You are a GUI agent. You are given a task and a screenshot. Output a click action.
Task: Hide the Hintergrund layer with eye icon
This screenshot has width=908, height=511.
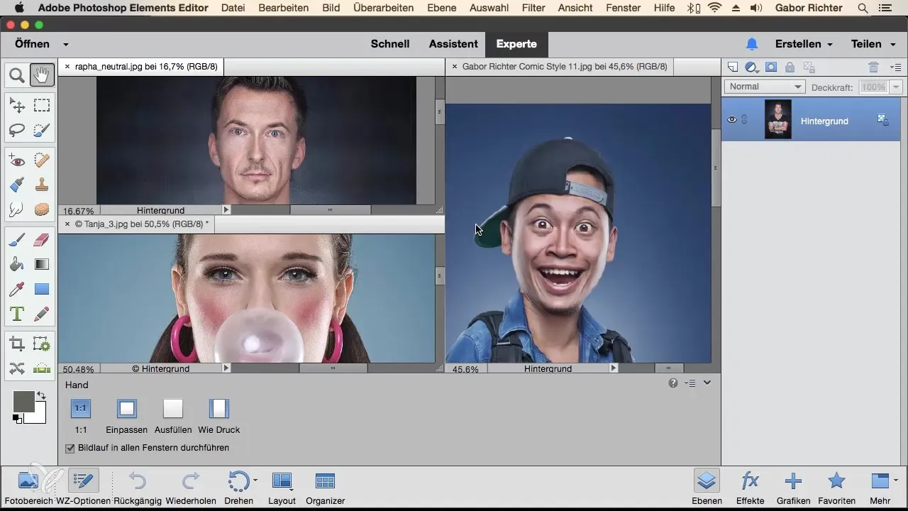coord(732,120)
